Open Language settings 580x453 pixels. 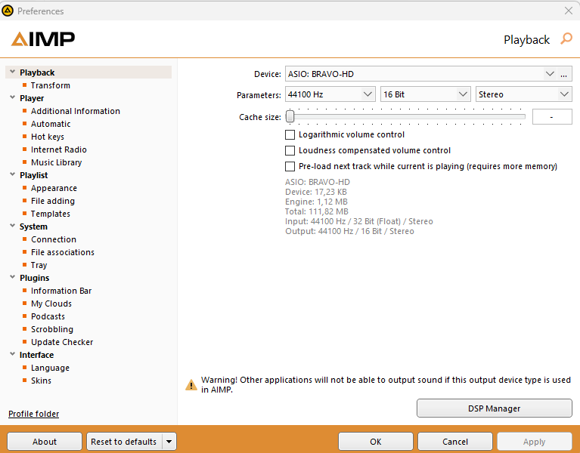(x=51, y=368)
